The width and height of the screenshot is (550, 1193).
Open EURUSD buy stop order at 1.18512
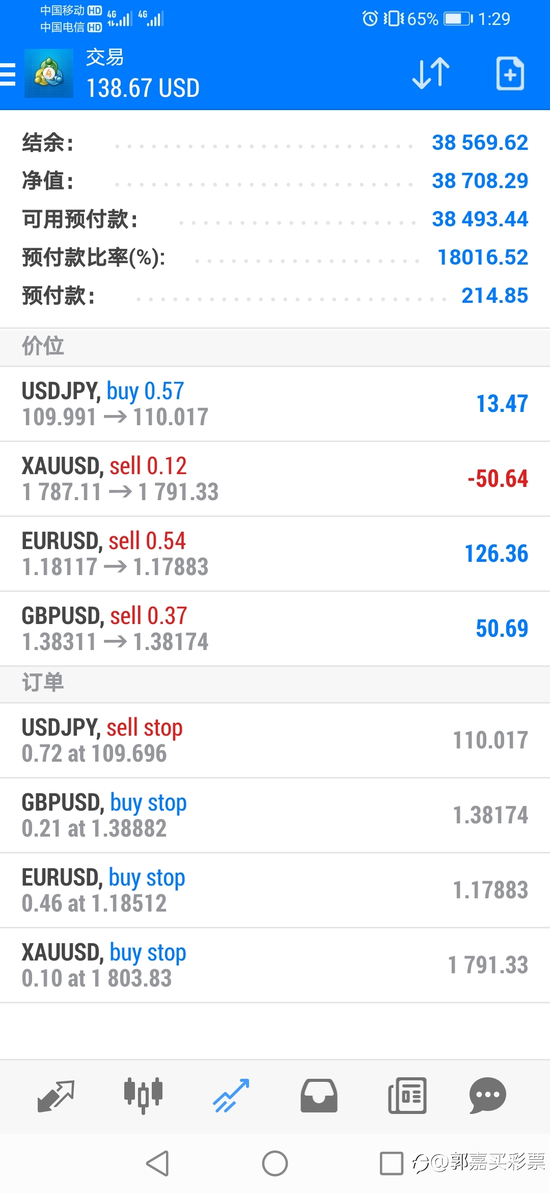[275, 891]
